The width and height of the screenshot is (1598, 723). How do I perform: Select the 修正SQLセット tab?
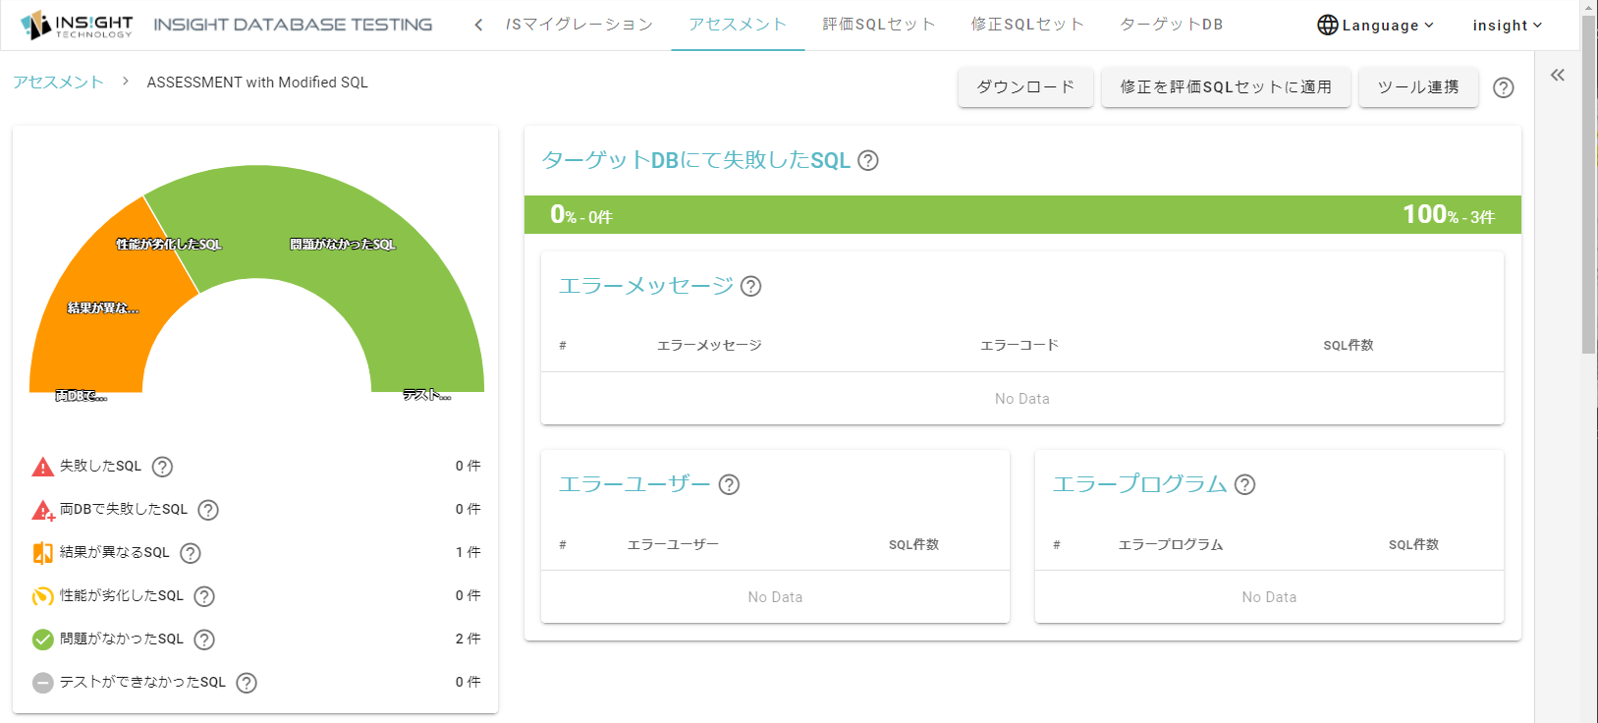coord(1028,25)
